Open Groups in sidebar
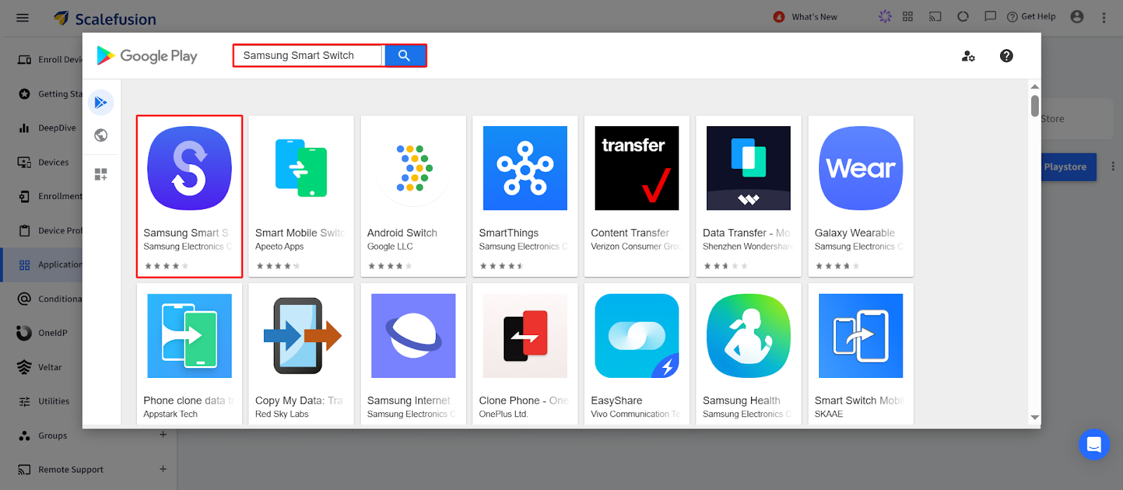This screenshot has width=1123, height=490. (43, 435)
